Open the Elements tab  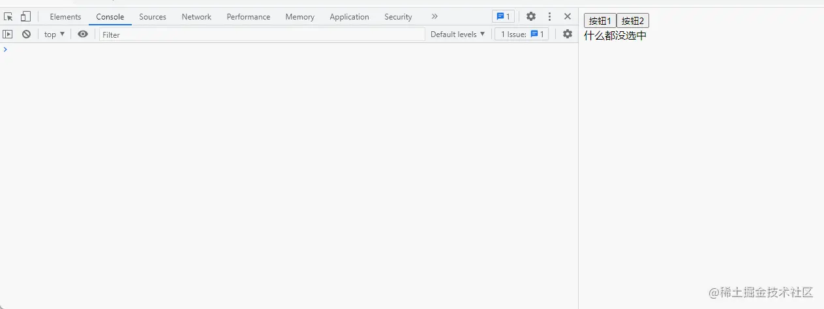point(65,17)
